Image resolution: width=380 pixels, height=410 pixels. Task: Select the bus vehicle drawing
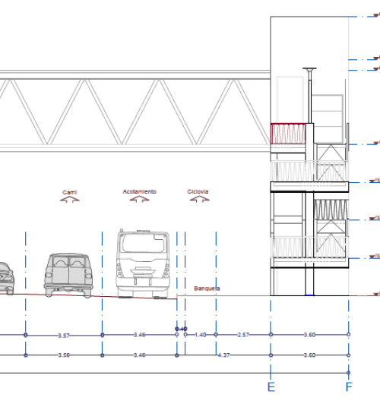[x=143, y=263]
